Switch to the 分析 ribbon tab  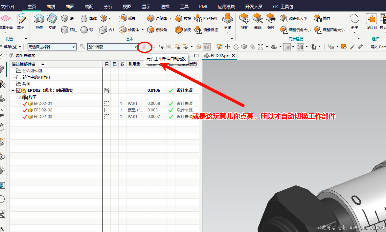108,7
